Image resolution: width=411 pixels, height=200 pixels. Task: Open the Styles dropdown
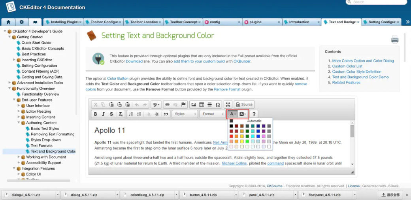coord(185,114)
